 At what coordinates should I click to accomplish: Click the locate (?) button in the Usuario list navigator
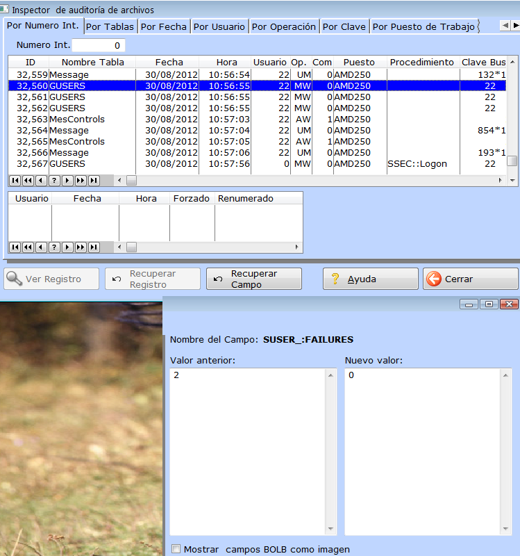point(54,247)
